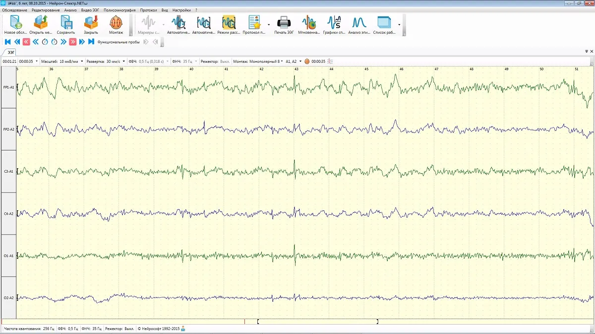Click Частота квантования: 256 Гц status text
Image resolution: width=595 pixels, height=334 pixels.
coord(29,329)
